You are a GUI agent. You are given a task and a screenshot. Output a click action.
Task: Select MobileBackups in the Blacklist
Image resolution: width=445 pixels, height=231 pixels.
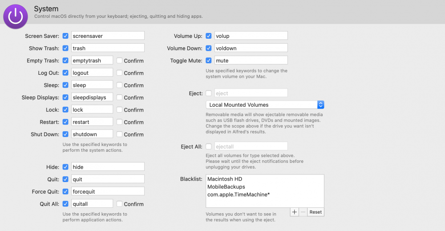pos(226,186)
